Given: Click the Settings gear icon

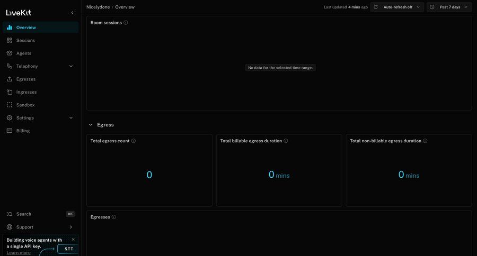Looking at the screenshot, I should click(x=10, y=118).
